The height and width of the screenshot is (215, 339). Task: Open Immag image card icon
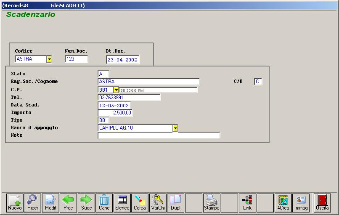tap(301, 203)
